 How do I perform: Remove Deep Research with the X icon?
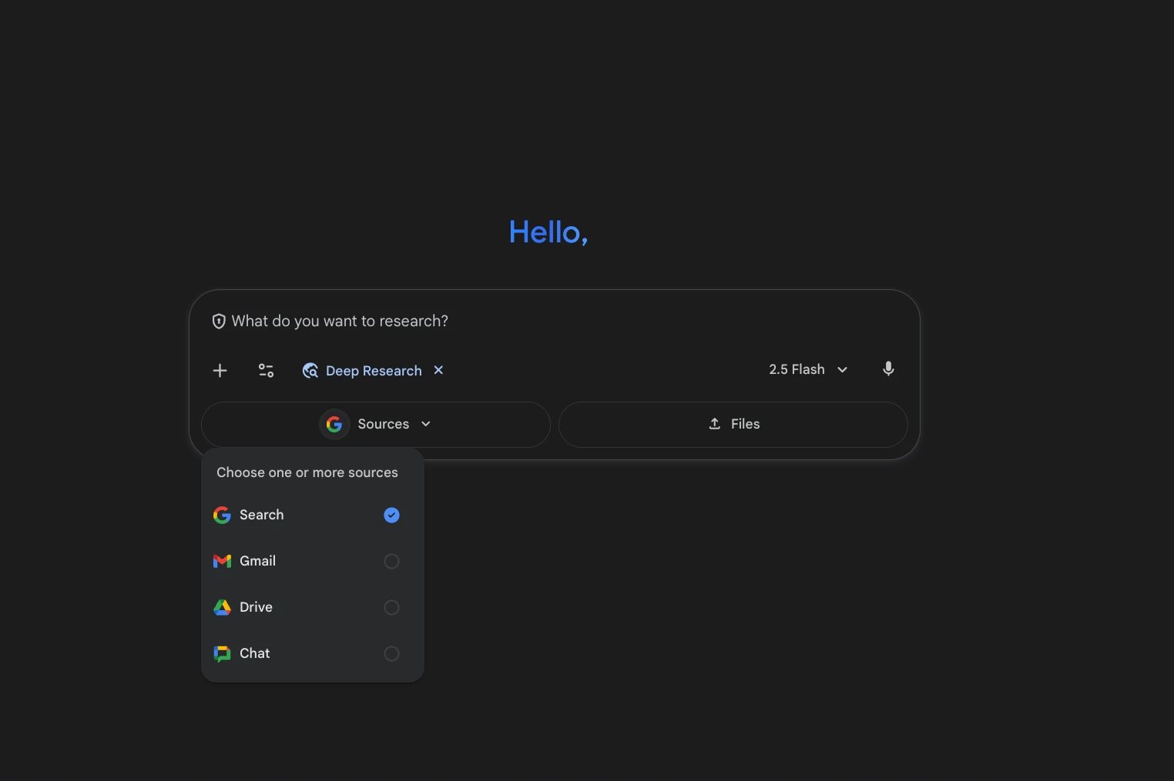click(x=438, y=370)
